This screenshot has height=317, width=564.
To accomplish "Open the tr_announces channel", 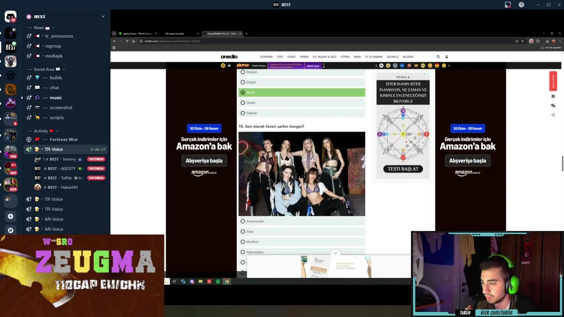I will [66, 36].
